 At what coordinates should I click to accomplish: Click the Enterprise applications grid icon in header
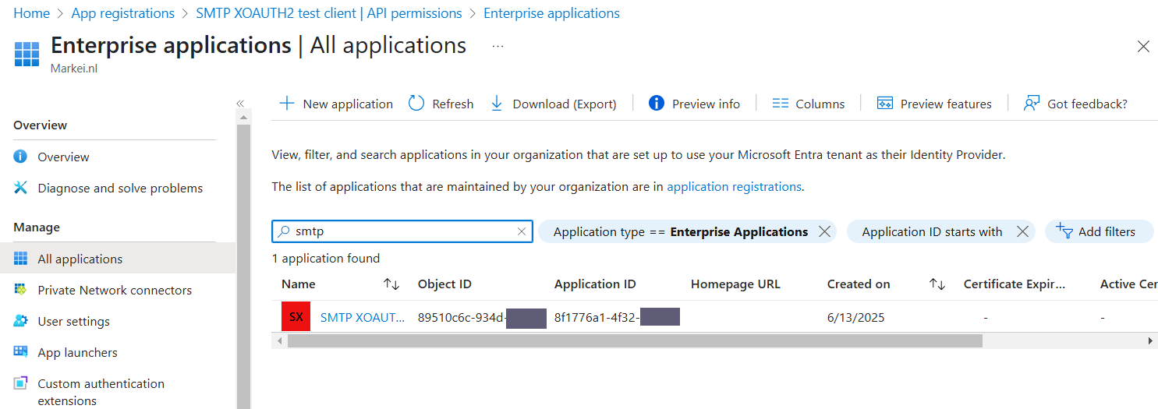pos(27,55)
